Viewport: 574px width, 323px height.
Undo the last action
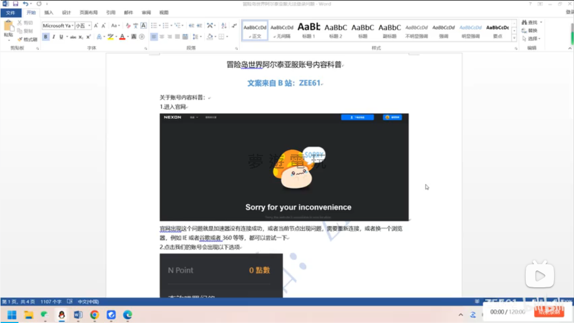coord(25,4)
